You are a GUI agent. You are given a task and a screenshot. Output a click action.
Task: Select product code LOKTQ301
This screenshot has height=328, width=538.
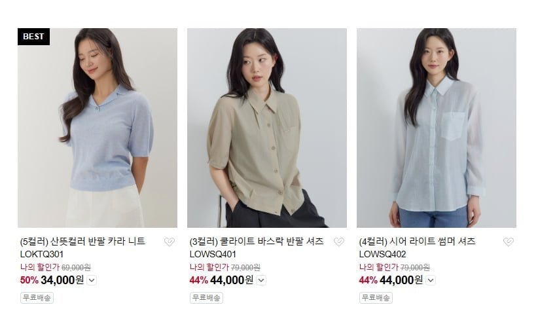(42, 254)
